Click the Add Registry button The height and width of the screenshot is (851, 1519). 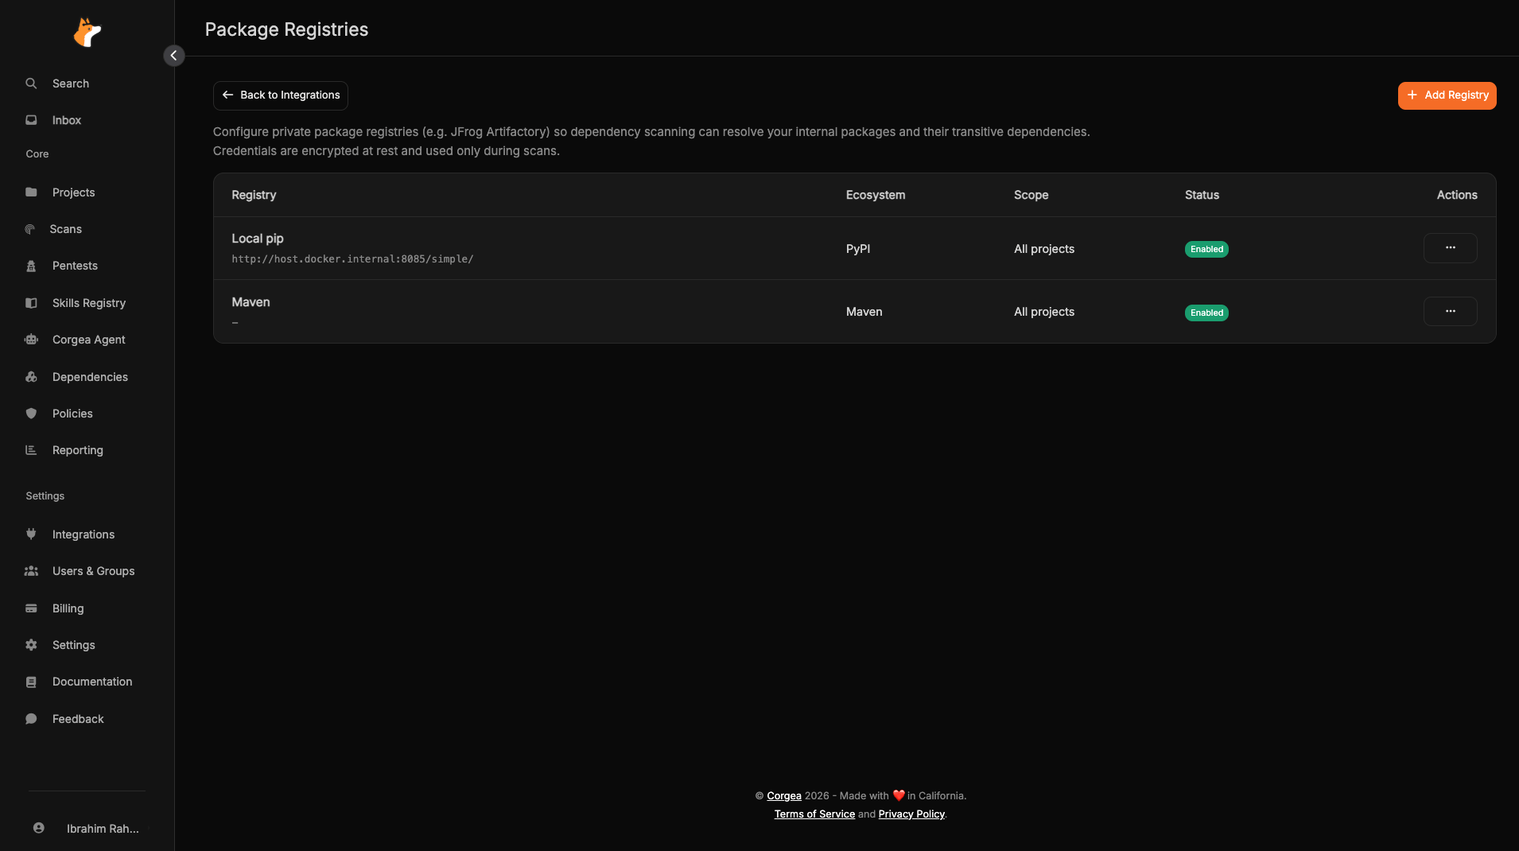pos(1447,95)
